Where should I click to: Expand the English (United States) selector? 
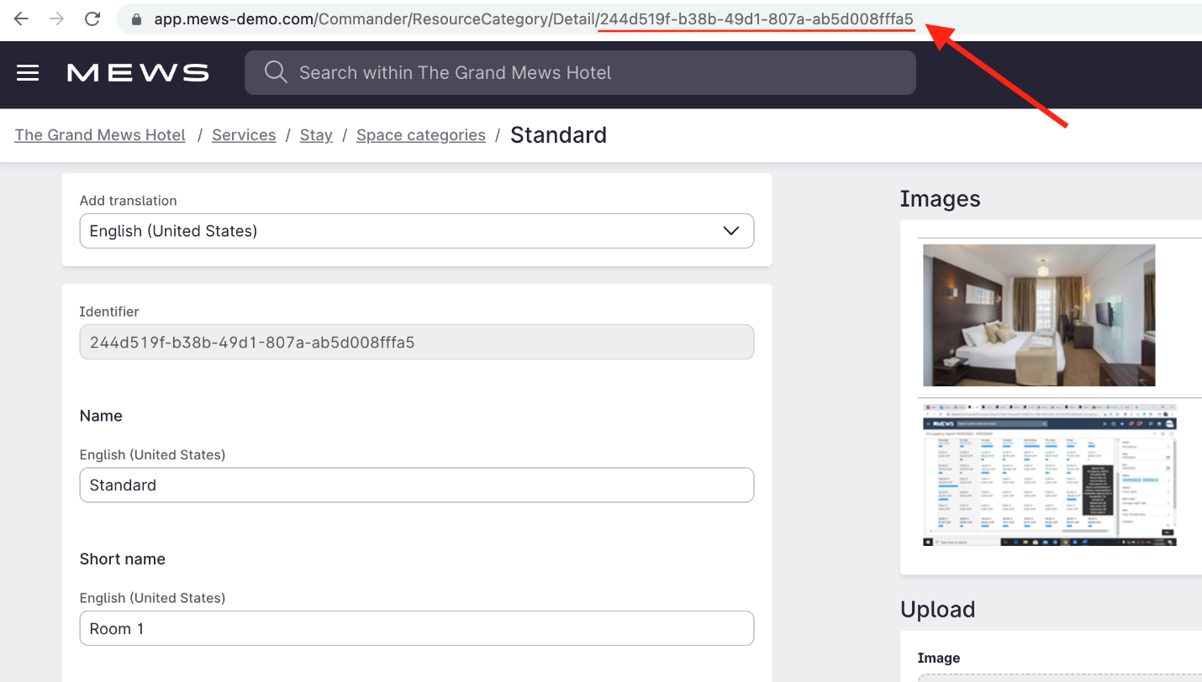tap(416, 230)
